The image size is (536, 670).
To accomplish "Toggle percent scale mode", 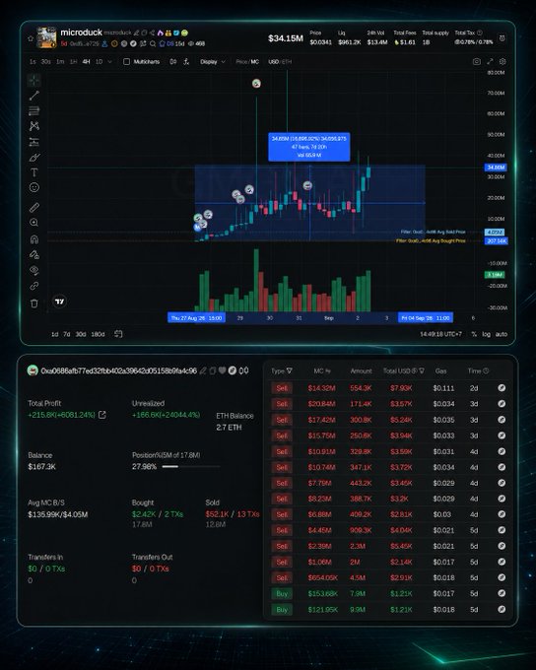I will 474,334.
